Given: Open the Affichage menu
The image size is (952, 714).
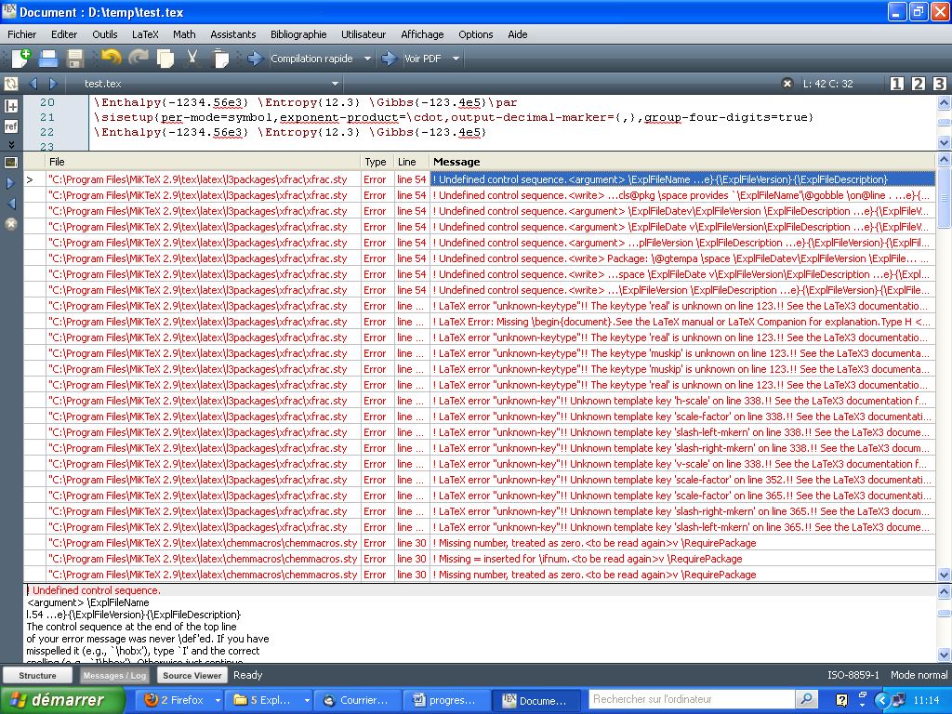Looking at the screenshot, I should click(422, 34).
